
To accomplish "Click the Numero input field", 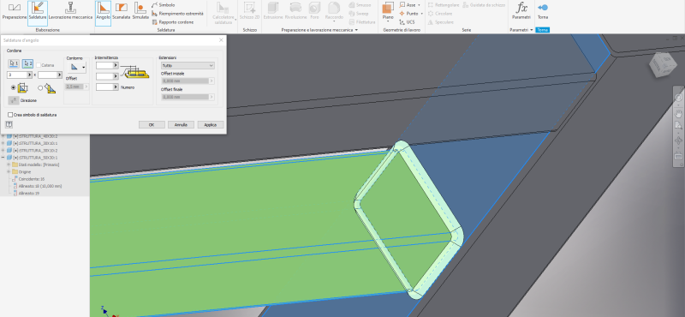I will pos(104,87).
